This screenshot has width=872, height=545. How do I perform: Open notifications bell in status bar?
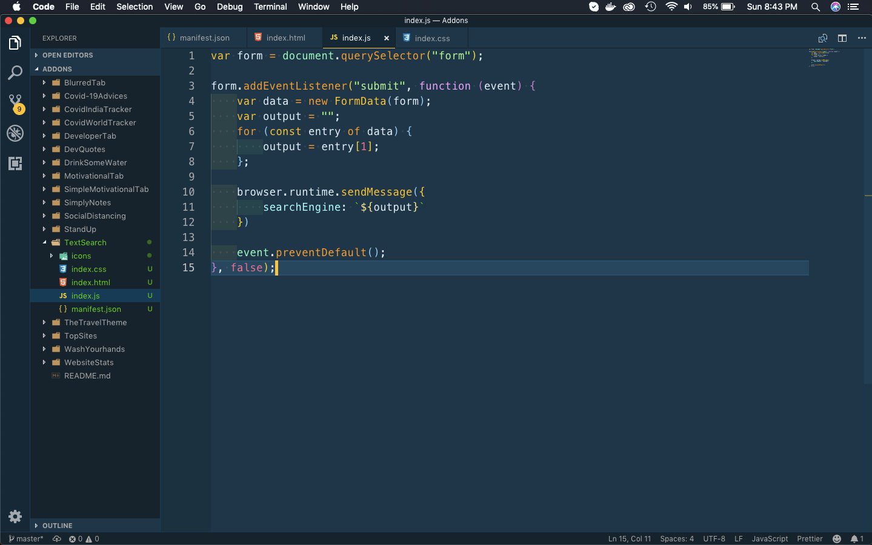coord(857,539)
